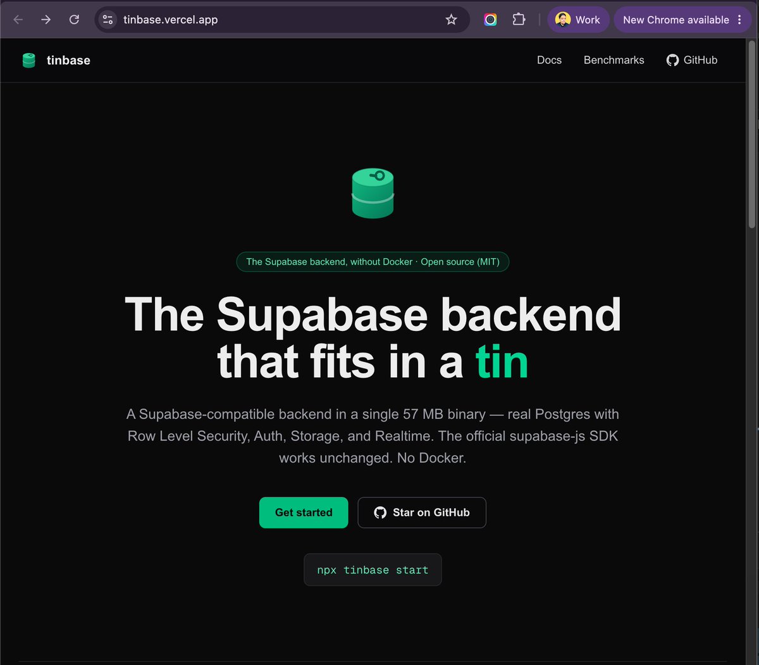The width and height of the screenshot is (759, 665).
Task: Open the Benchmarks nav link
Action: 614,60
